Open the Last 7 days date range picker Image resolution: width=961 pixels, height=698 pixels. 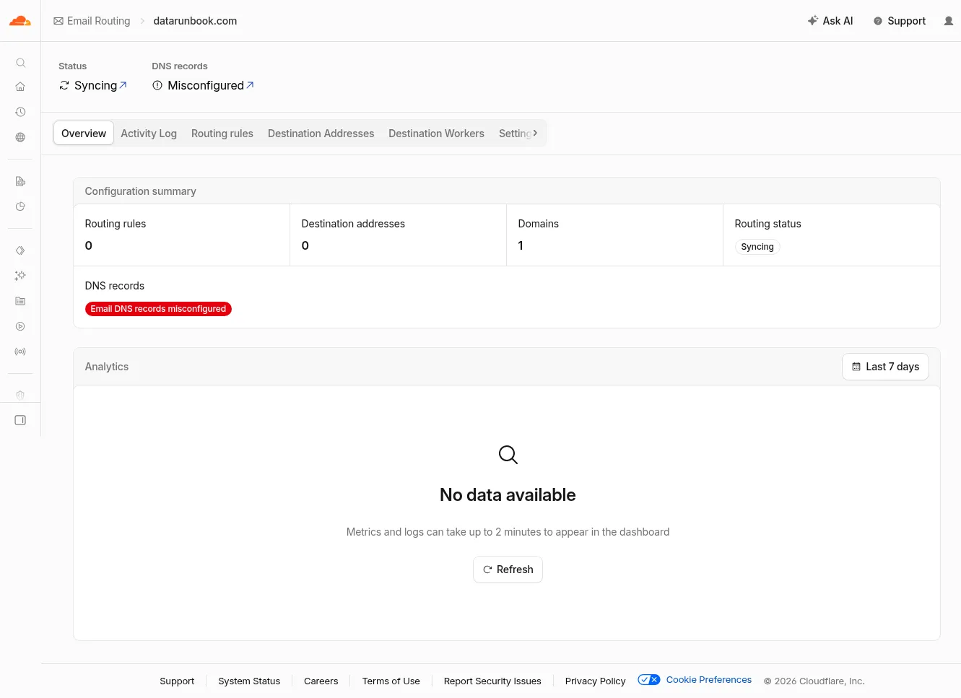click(x=885, y=367)
